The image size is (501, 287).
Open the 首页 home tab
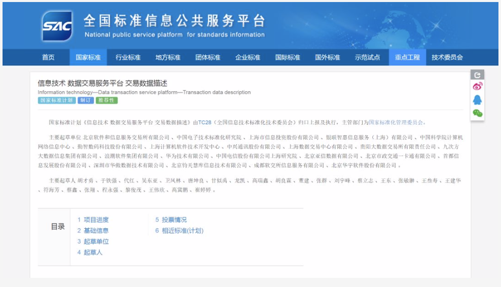48,57
